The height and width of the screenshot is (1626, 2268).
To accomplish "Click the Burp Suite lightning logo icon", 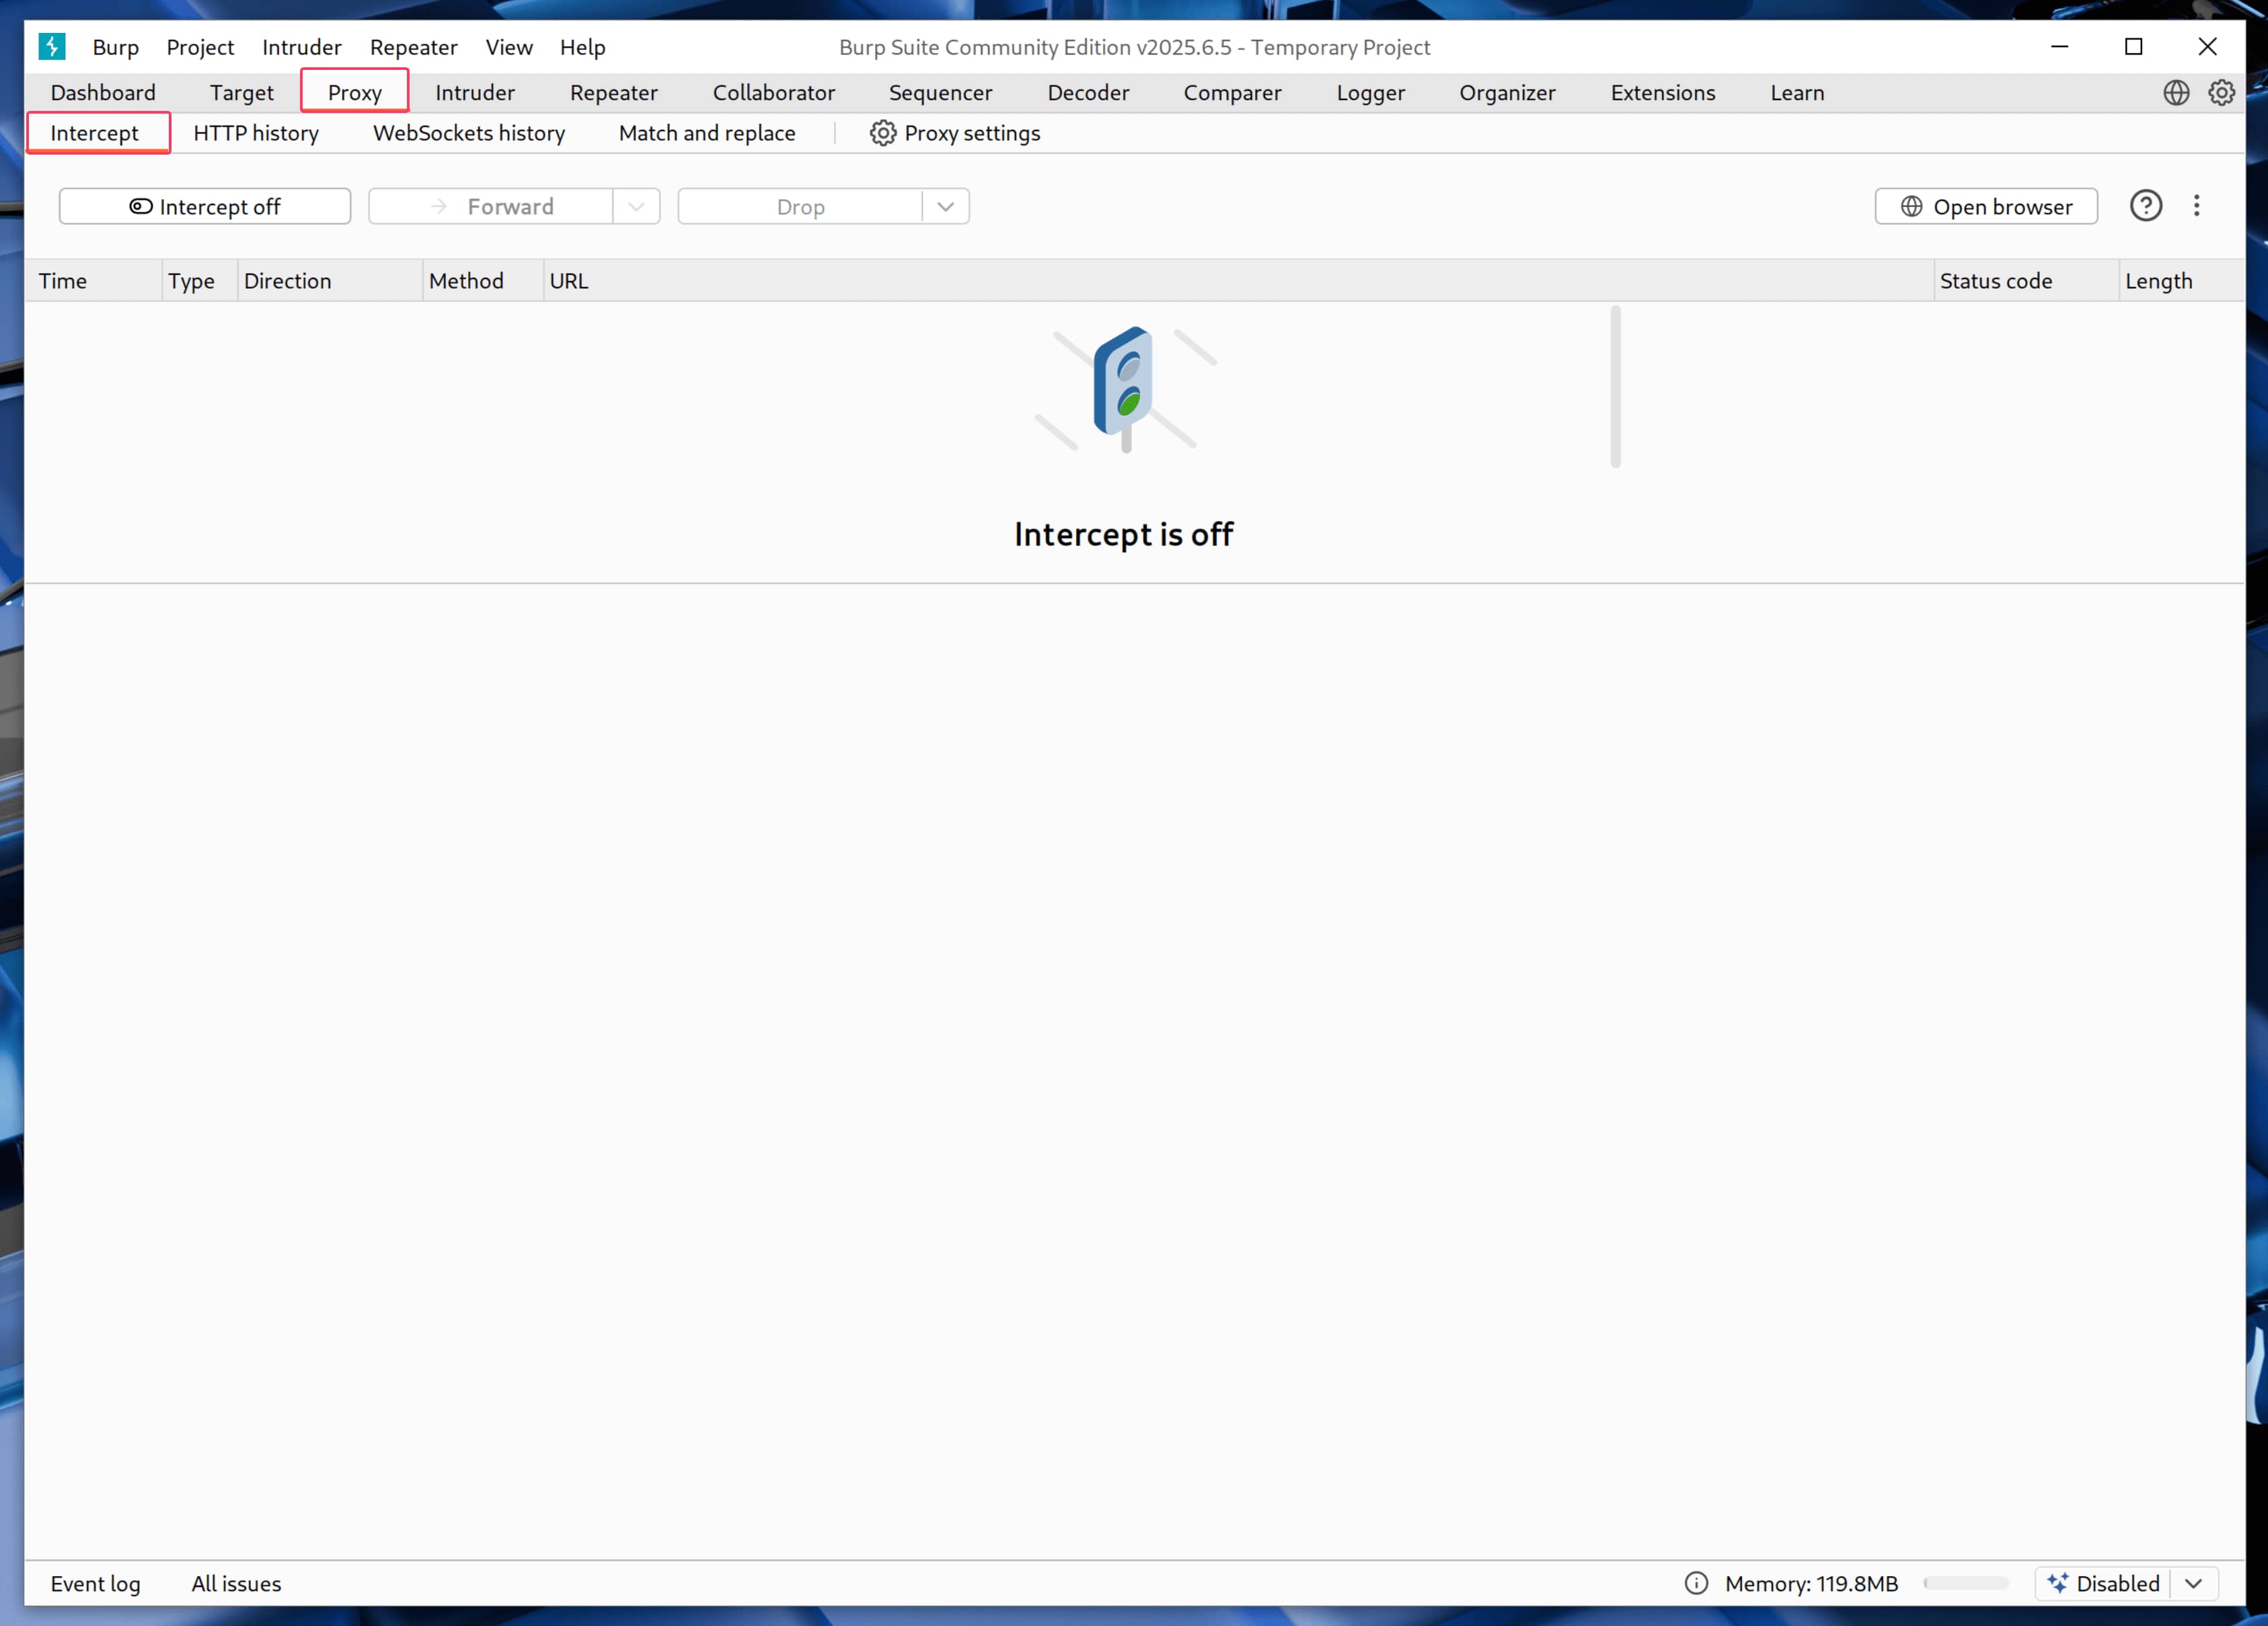I will (52, 46).
